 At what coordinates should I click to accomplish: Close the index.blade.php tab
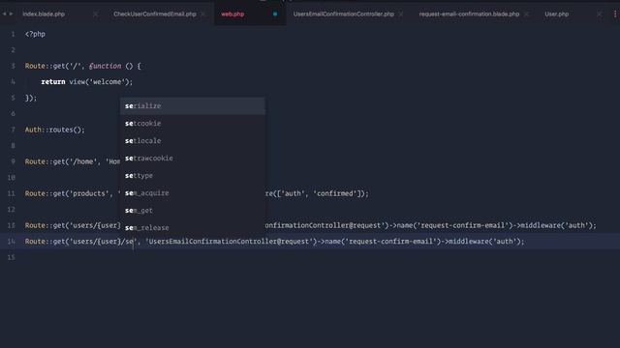[x=95, y=14]
